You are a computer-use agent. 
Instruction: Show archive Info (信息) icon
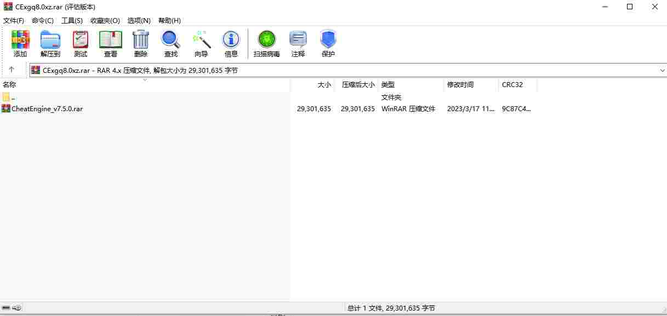(231, 43)
